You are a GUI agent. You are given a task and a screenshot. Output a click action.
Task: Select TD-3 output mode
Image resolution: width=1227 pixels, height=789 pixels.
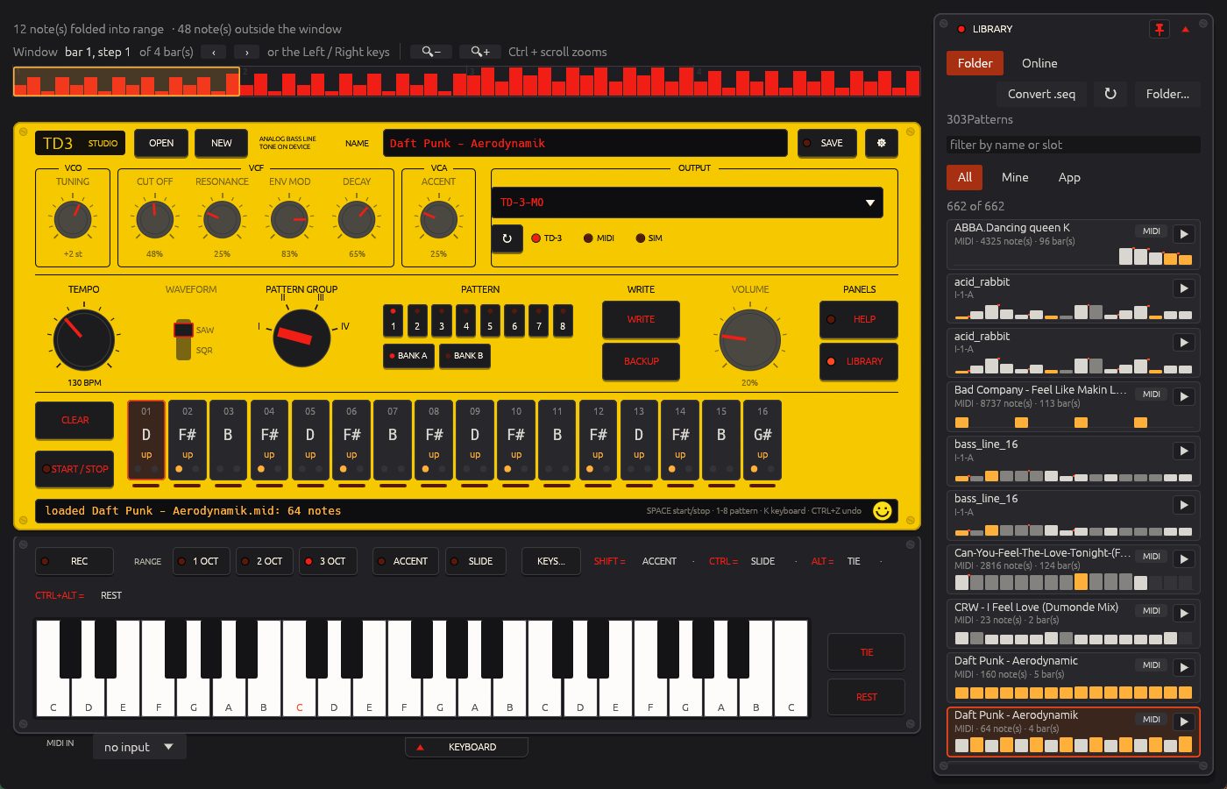tap(547, 238)
